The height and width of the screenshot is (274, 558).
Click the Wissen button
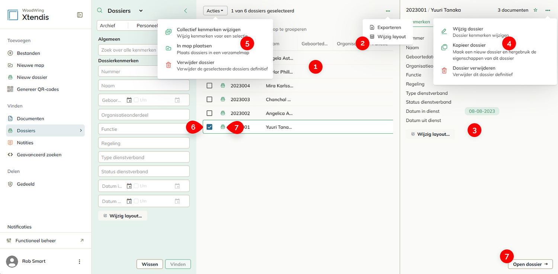click(150, 264)
